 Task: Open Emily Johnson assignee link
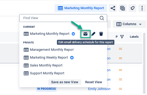click(x=99, y=89)
